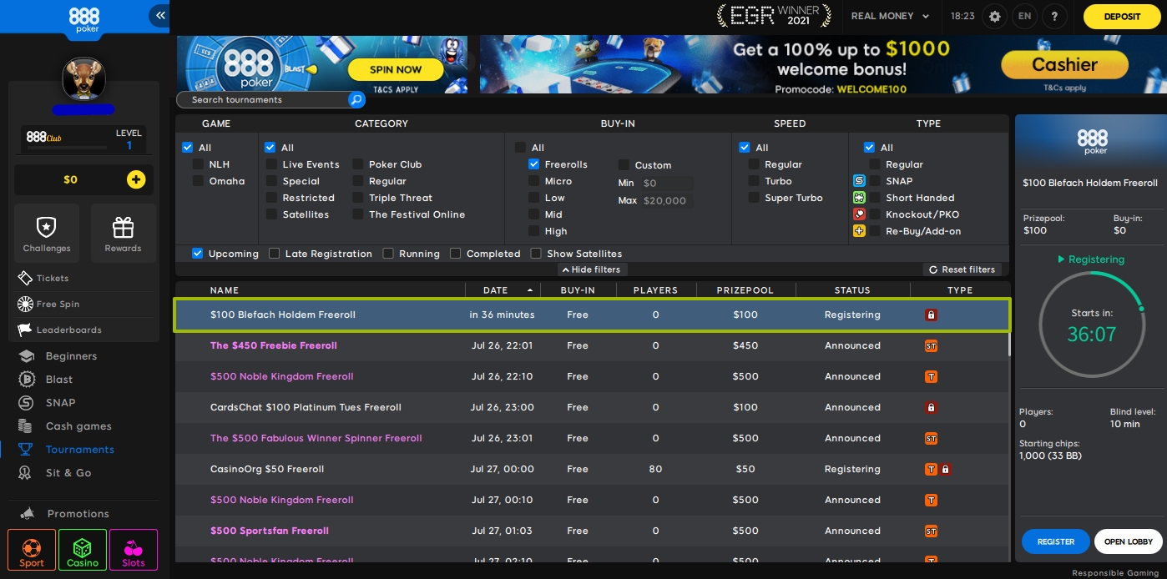Open Slots cherry button
The height and width of the screenshot is (579, 1167).
[x=134, y=550]
